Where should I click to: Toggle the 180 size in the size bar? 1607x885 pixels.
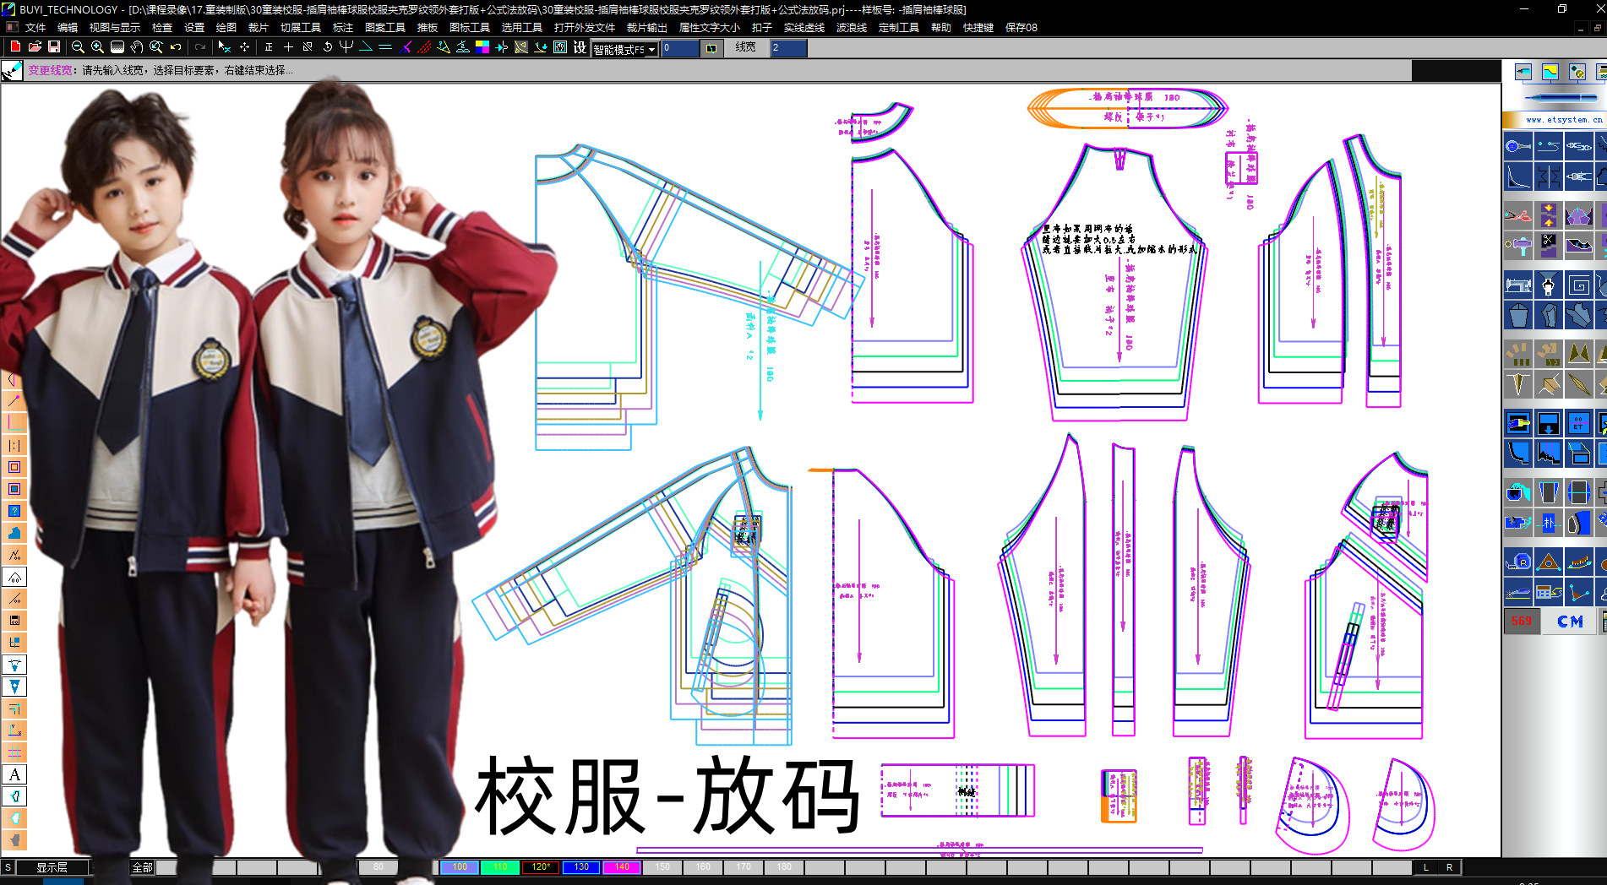[x=784, y=866]
